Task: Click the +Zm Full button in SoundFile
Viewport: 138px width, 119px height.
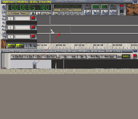Action: tap(18, 57)
